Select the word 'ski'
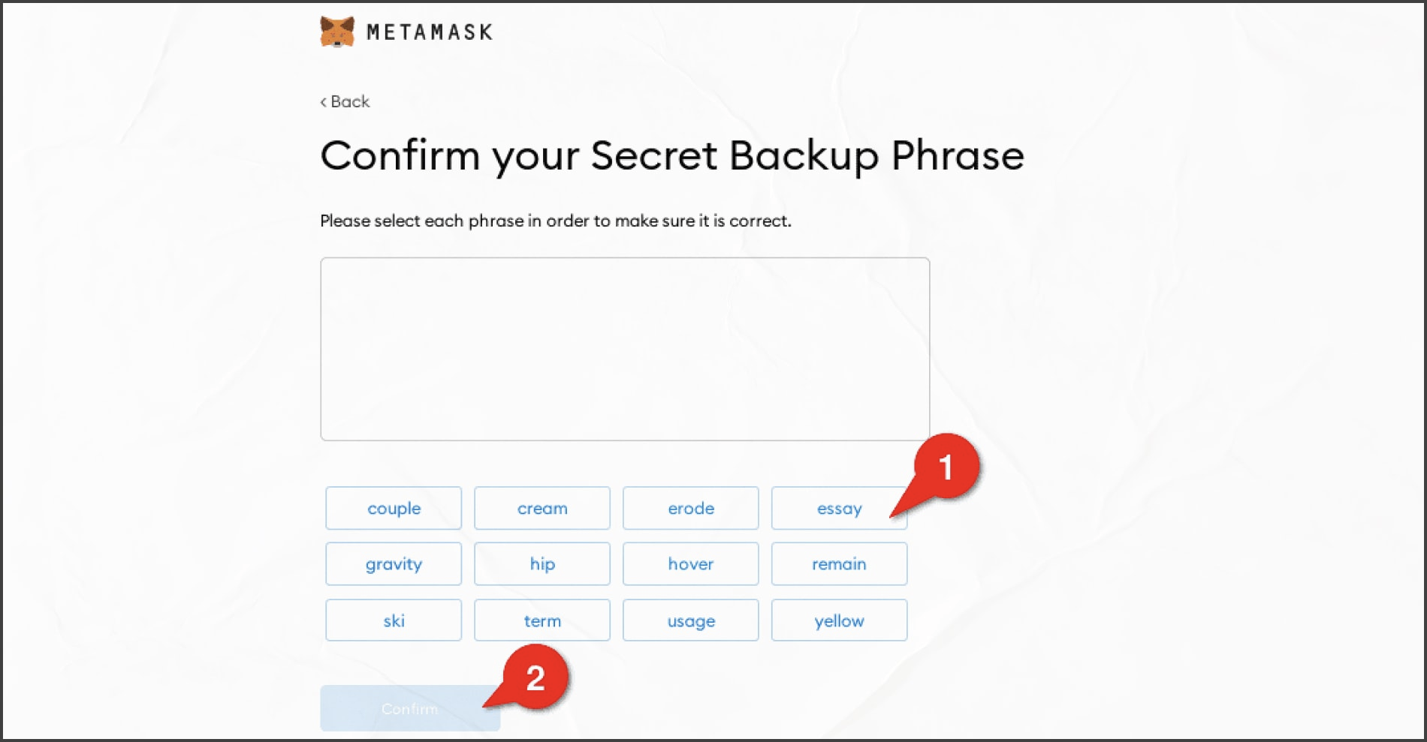This screenshot has height=742, width=1427. (x=394, y=620)
